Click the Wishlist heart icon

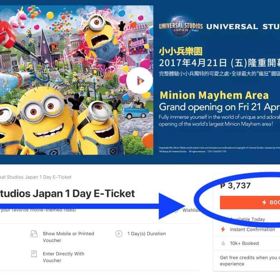click(x=177, y=210)
